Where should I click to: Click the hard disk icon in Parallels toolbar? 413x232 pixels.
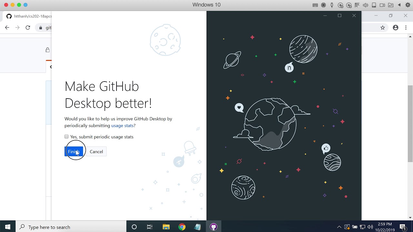(x=374, y=5)
